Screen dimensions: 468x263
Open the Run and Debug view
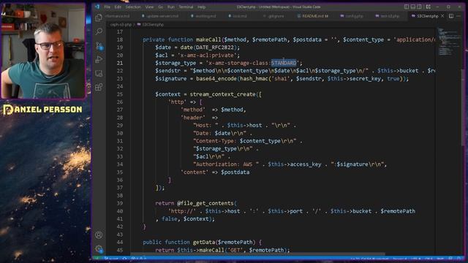tap(99, 59)
